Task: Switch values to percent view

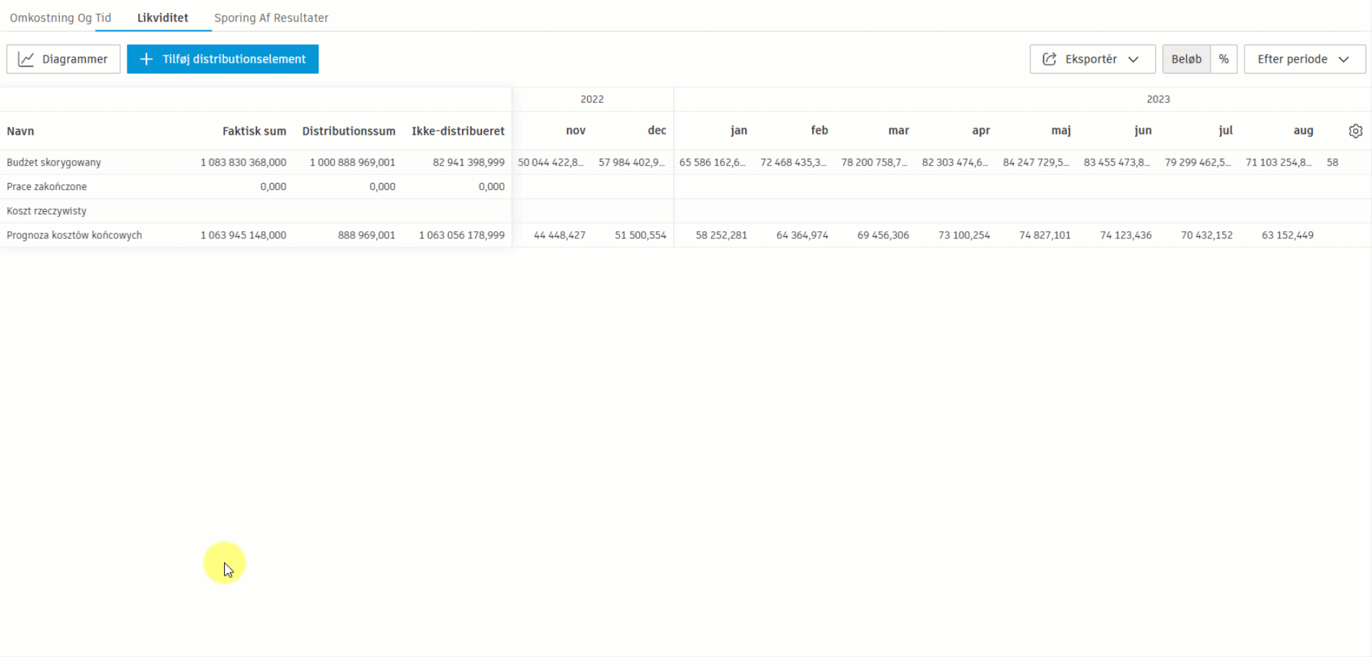Action: click(x=1224, y=59)
